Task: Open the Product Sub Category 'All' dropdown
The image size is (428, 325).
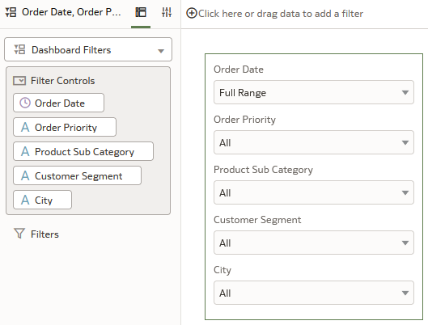Action: [314, 192]
